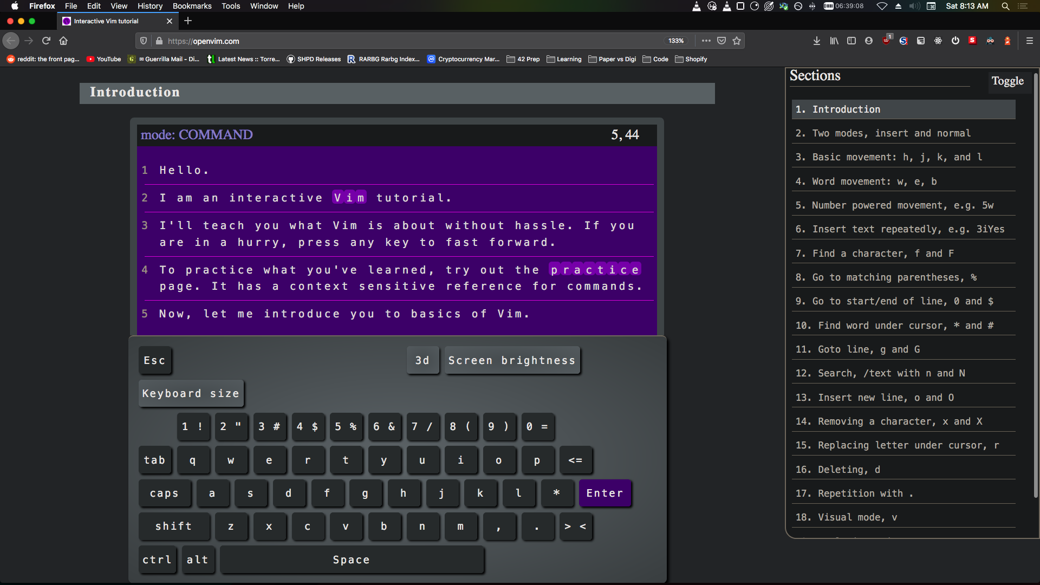Open Firefox hamburger menu
This screenshot has width=1040, height=585.
click(1030, 41)
